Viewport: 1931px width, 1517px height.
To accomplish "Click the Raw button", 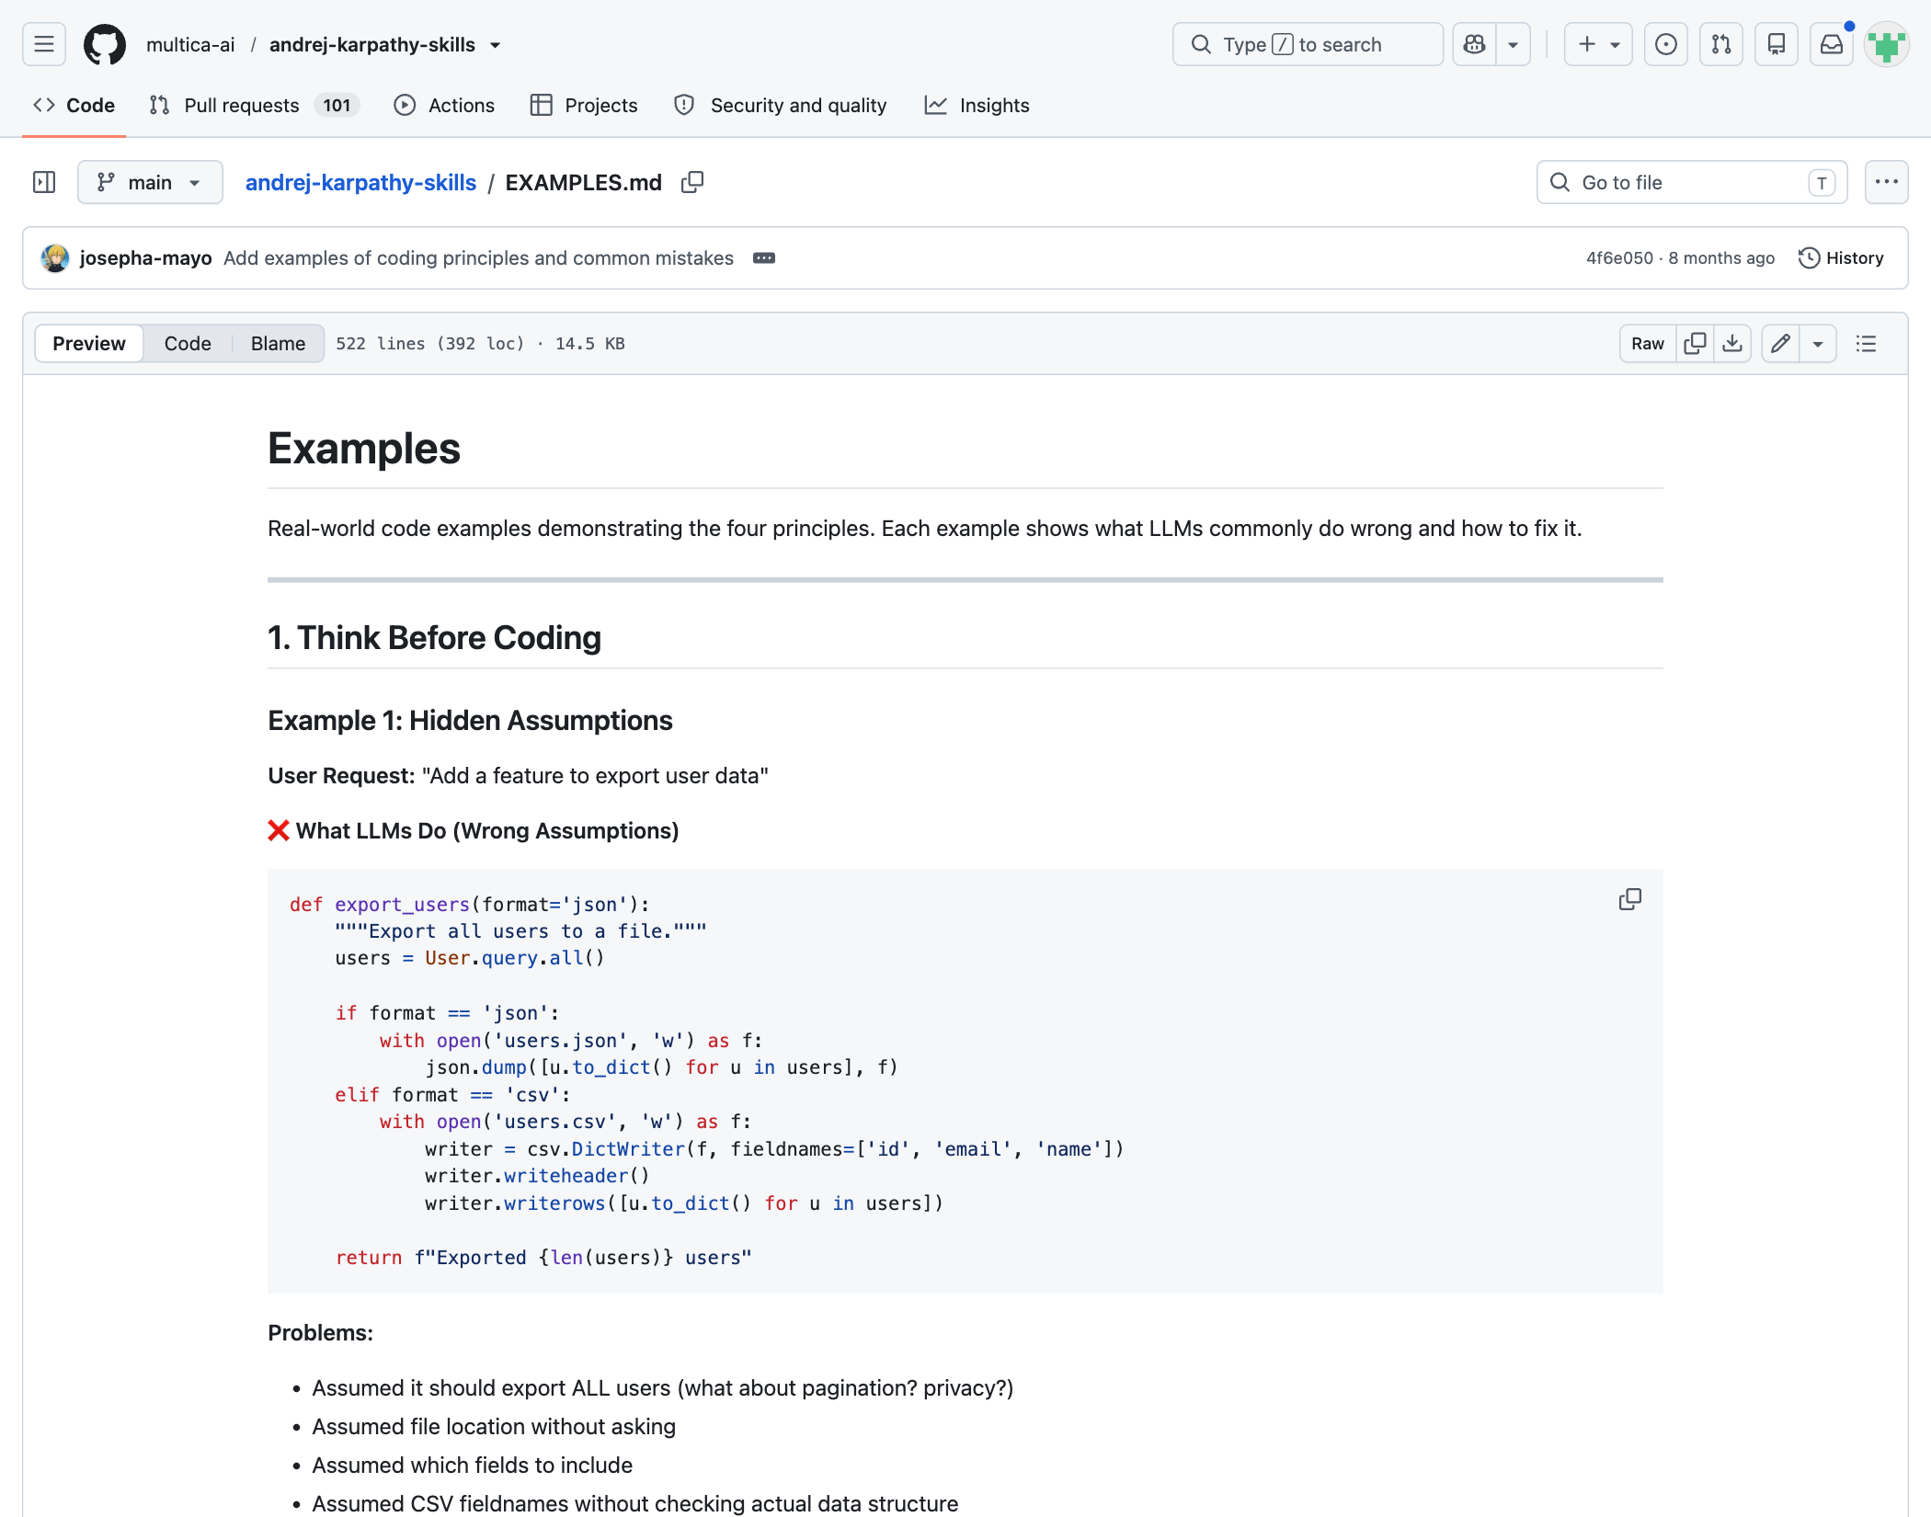I will [1648, 343].
